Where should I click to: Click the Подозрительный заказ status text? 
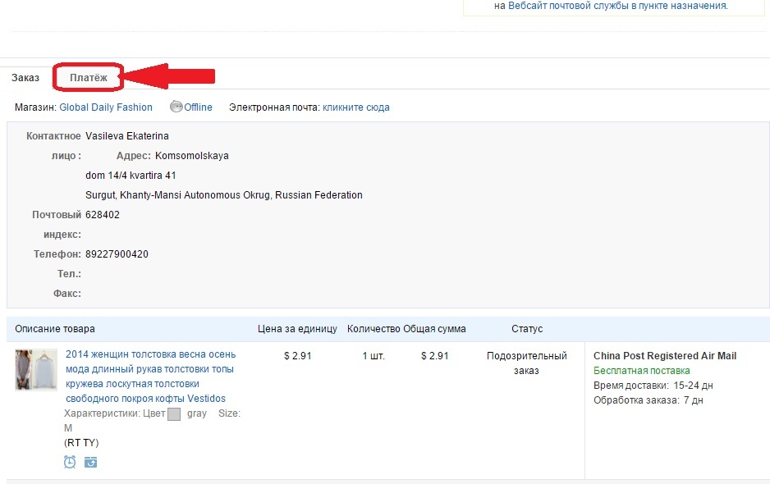point(526,363)
